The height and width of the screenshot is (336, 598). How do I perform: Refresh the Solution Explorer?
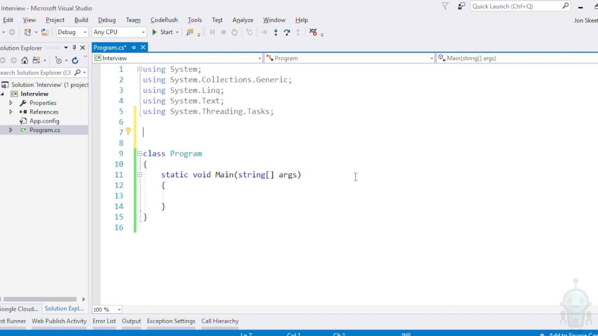pos(75,60)
